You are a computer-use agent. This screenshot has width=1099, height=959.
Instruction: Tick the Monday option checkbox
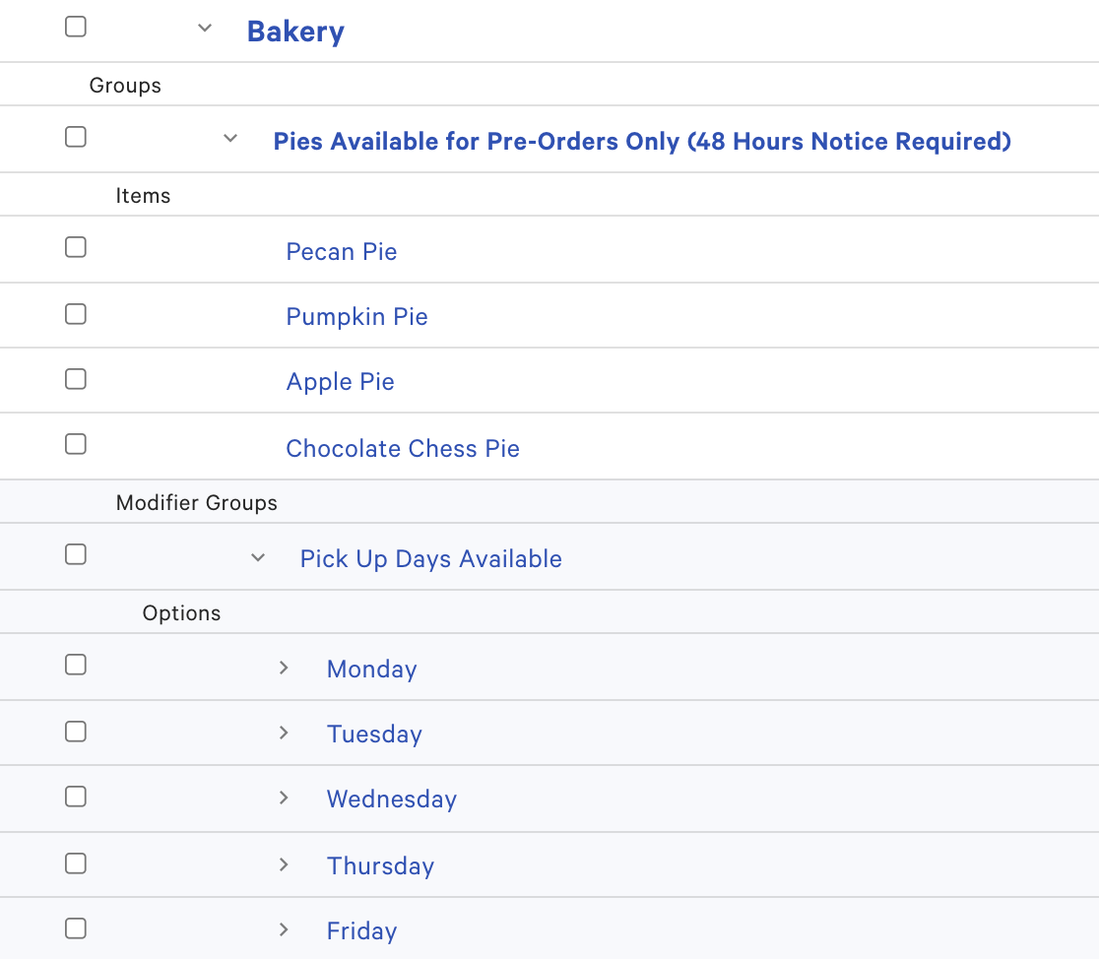(76, 665)
